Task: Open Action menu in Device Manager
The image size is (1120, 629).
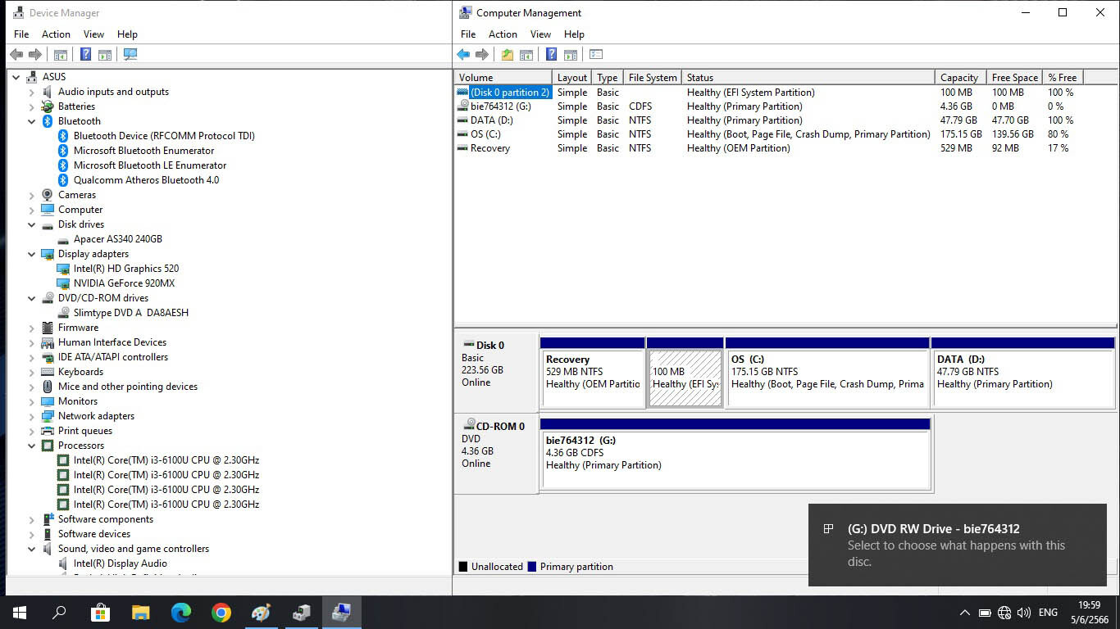Action: click(56, 34)
